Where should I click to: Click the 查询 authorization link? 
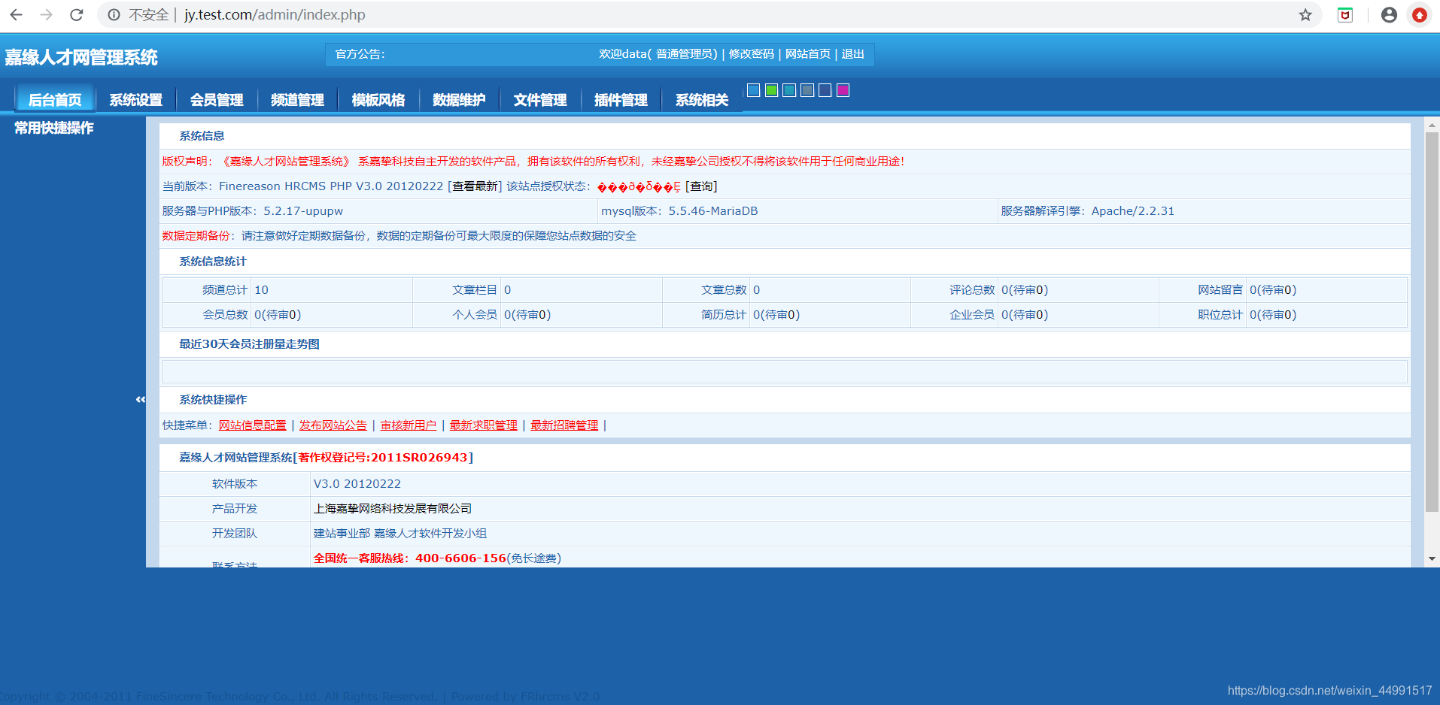701,186
